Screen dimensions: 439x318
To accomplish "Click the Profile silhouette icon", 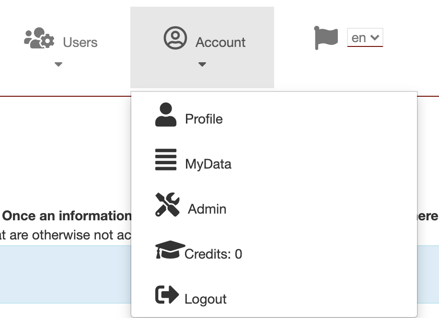I will pyautogui.click(x=165, y=115).
